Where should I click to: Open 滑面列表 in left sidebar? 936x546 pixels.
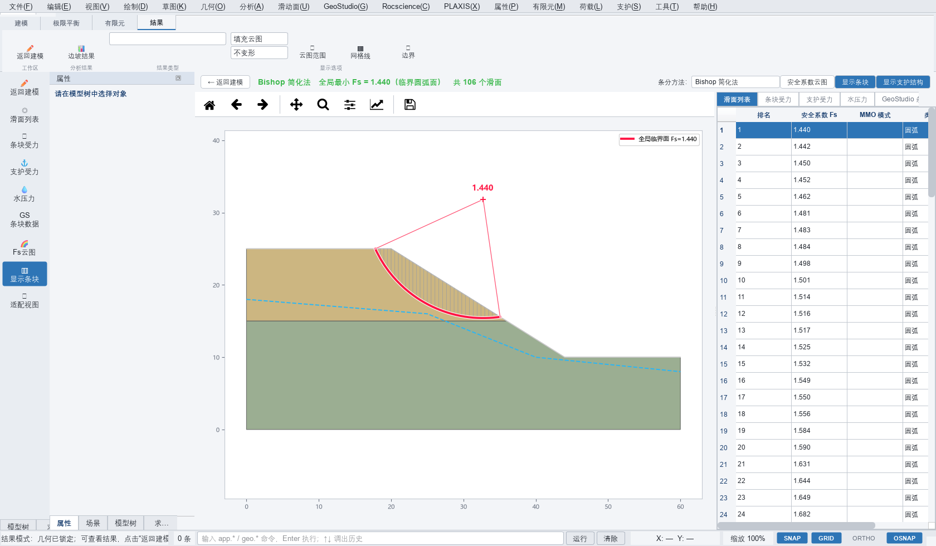25,115
